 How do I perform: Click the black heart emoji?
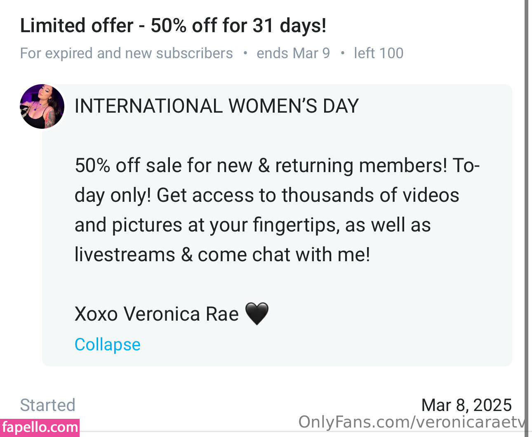pyautogui.click(x=257, y=314)
